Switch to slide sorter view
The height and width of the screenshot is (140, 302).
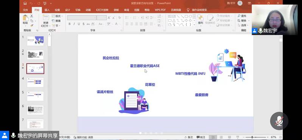click(x=221, y=137)
